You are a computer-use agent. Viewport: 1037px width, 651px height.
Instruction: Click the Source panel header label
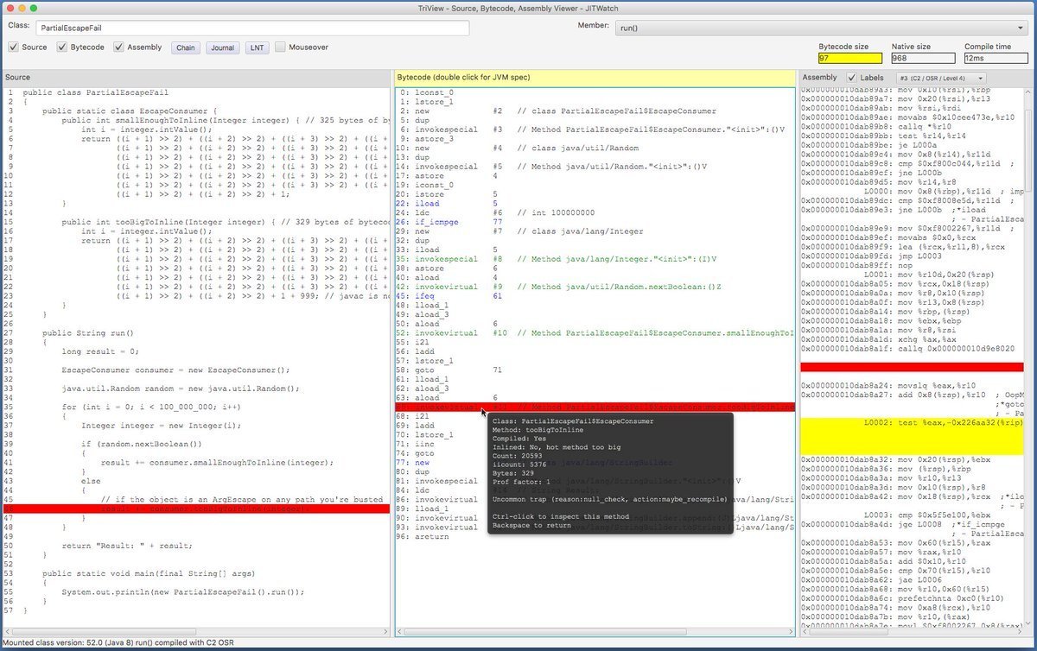(17, 78)
